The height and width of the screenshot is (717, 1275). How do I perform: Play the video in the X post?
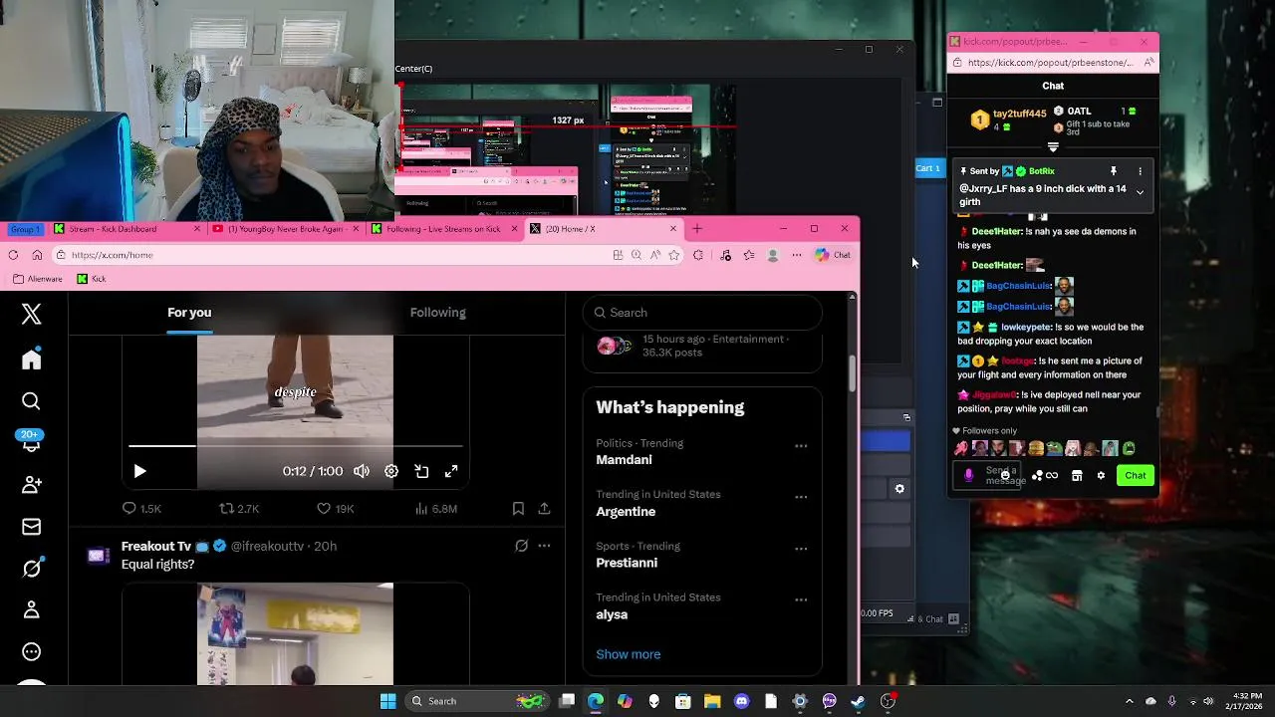(139, 471)
